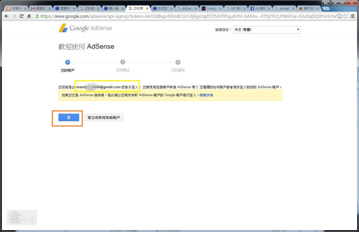
Task: Switch to the first tab with orange 中 icon
Action: point(16,8)
